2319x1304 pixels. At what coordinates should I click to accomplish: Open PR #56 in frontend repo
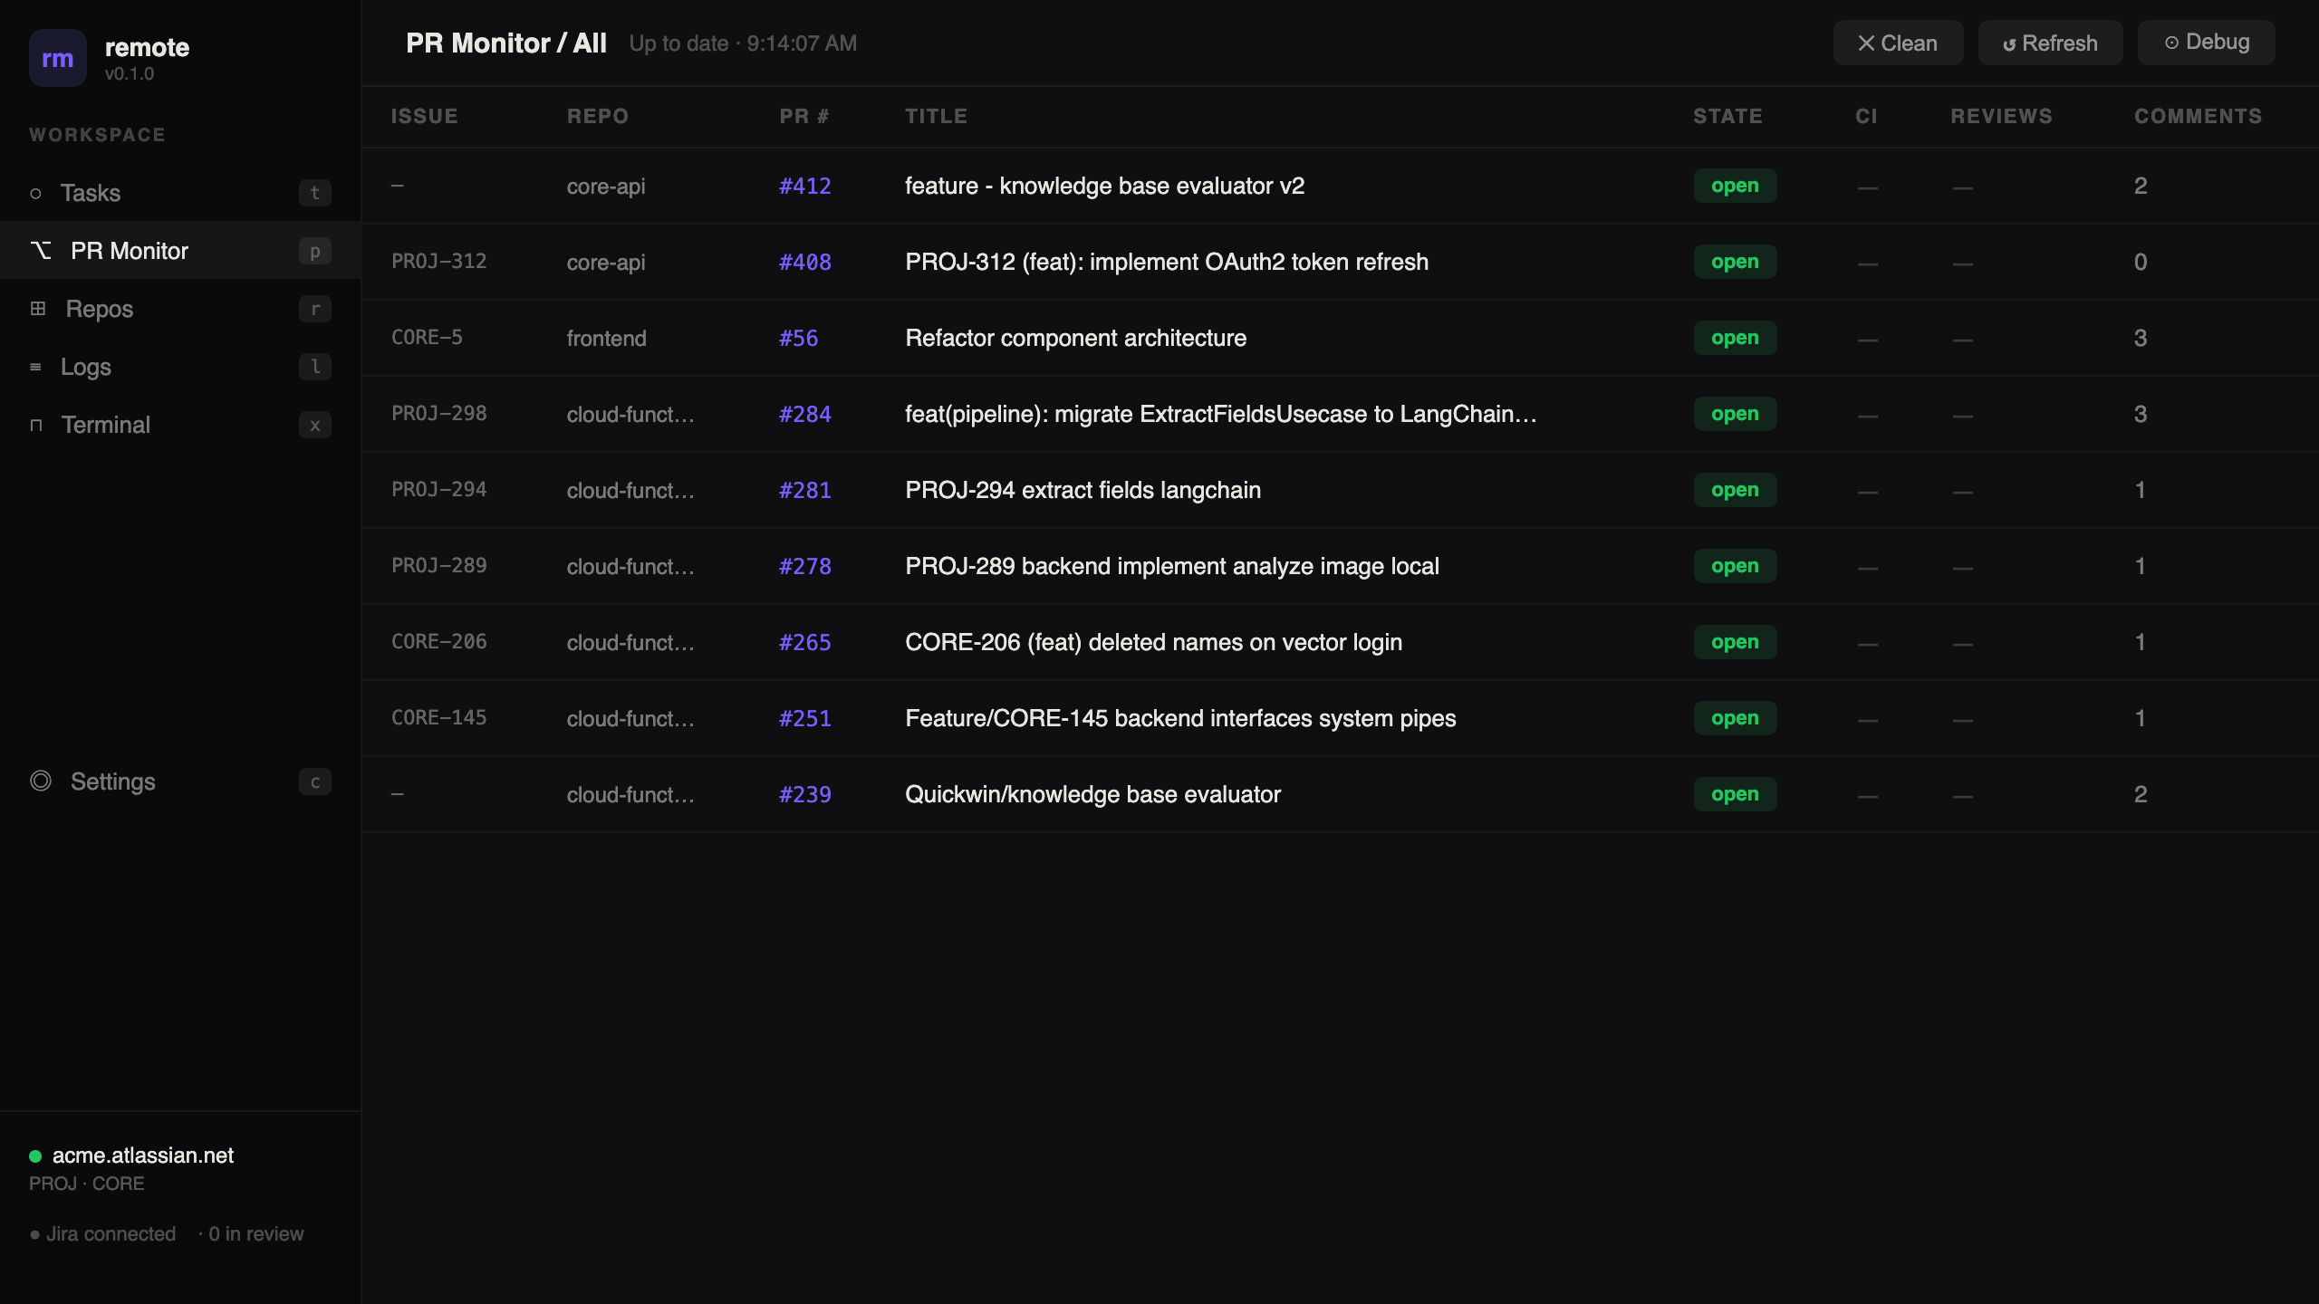coord(797,338)
